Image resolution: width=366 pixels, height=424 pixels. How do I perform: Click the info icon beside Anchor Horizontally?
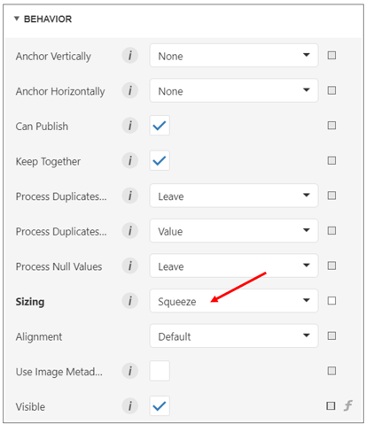(x=130, y=90)
